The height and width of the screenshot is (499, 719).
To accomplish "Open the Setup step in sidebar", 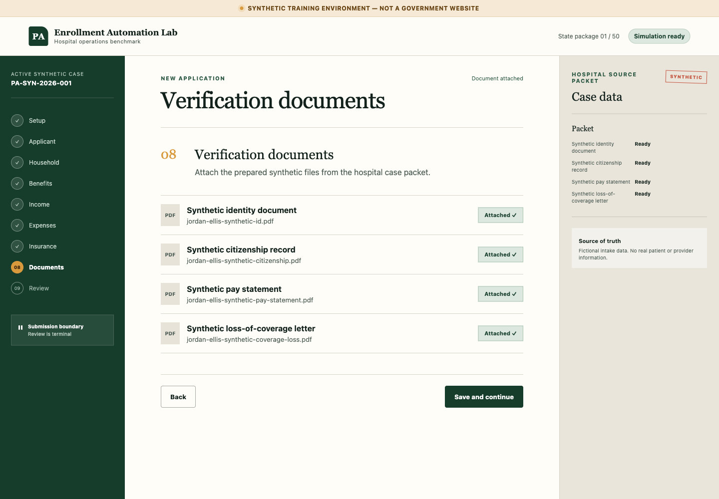I will point(37,121).
